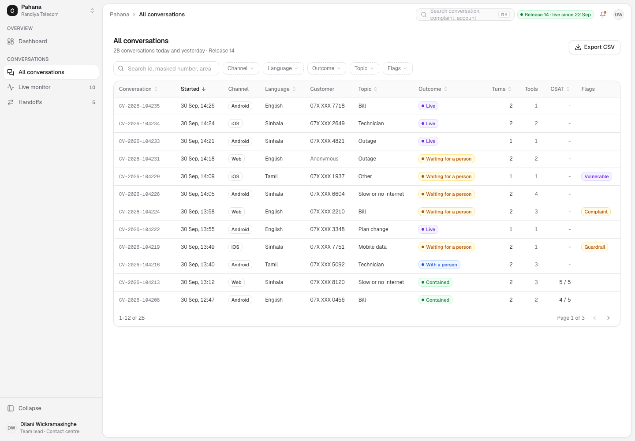
Task: Click the Handoffs arrows icon
Action: 11,102
